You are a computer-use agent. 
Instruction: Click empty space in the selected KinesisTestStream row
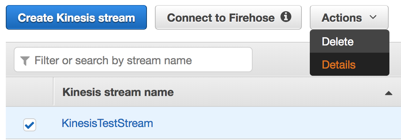[x=269, y=123]
